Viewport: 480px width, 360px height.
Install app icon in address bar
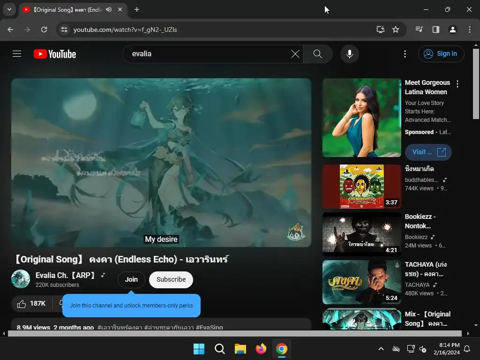(x=381, y=30)
